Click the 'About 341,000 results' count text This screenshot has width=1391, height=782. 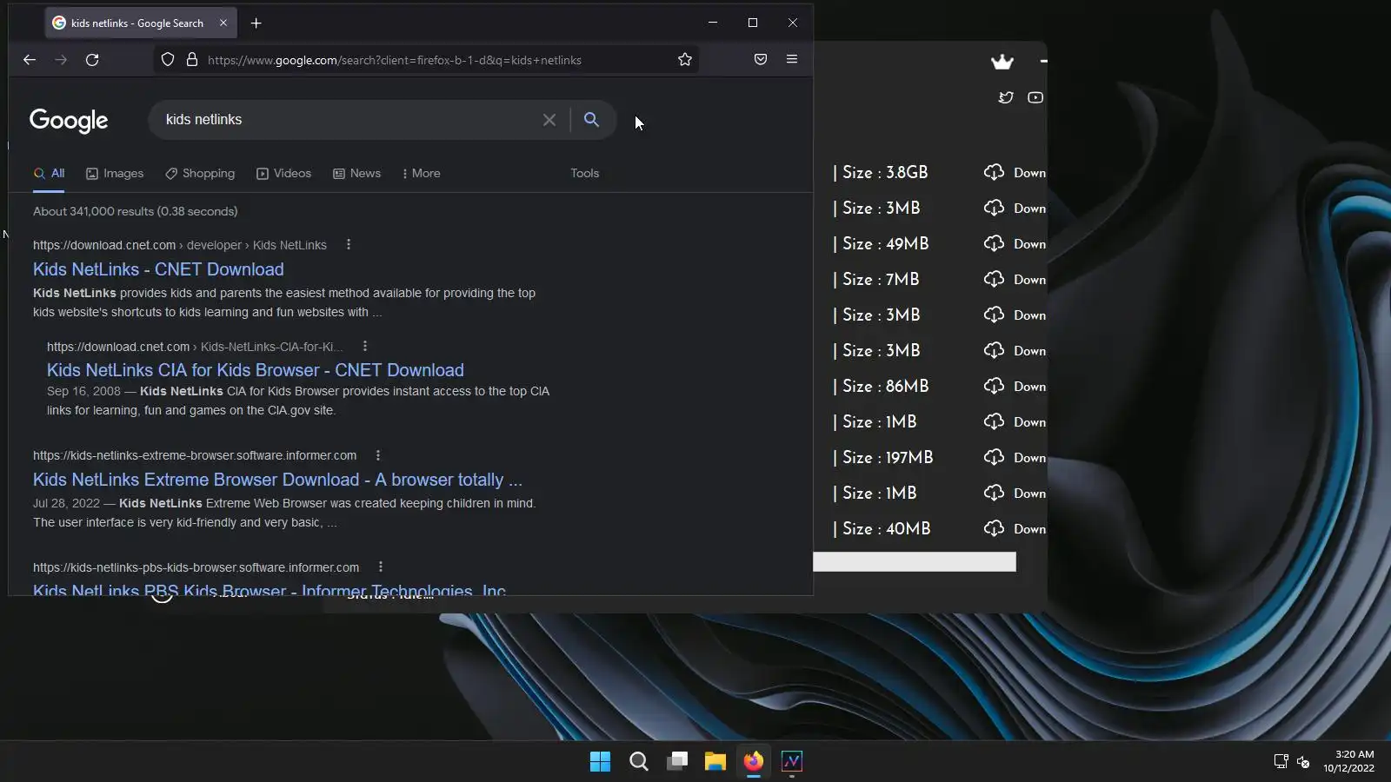click(x=136, y=211)
